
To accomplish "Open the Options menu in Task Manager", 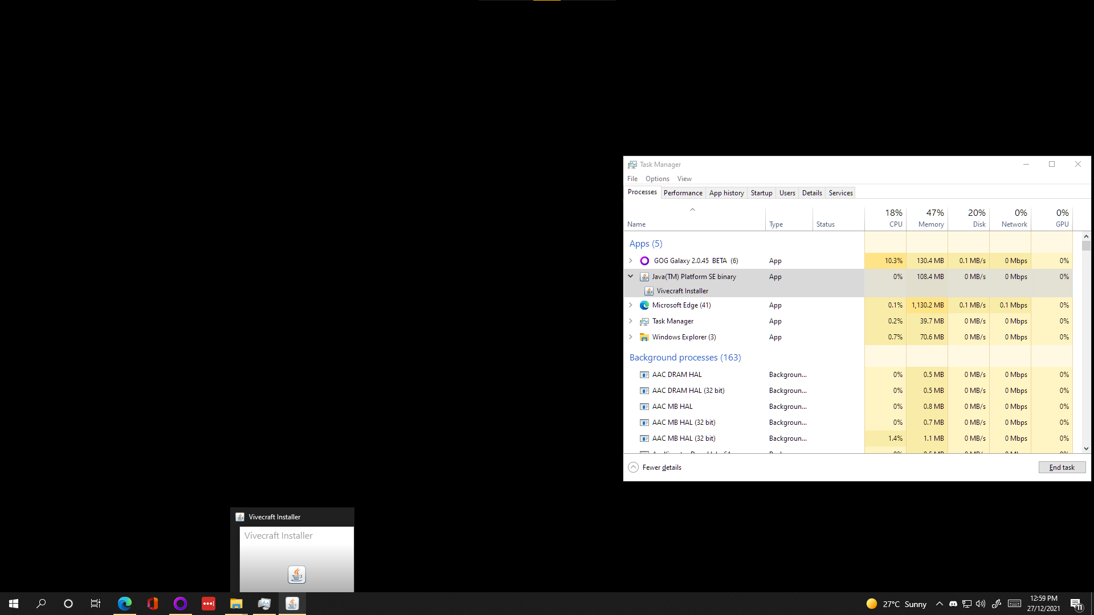I will click(657, 178).
